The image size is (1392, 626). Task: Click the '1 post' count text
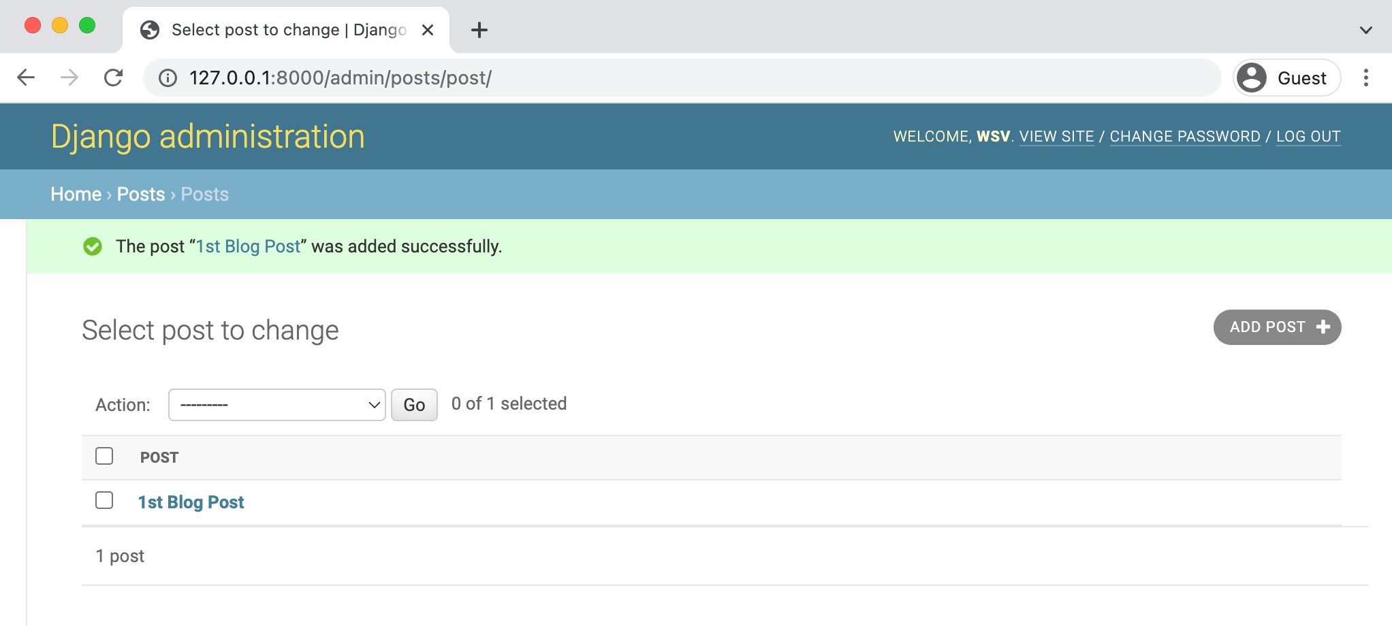pos(120,556)
